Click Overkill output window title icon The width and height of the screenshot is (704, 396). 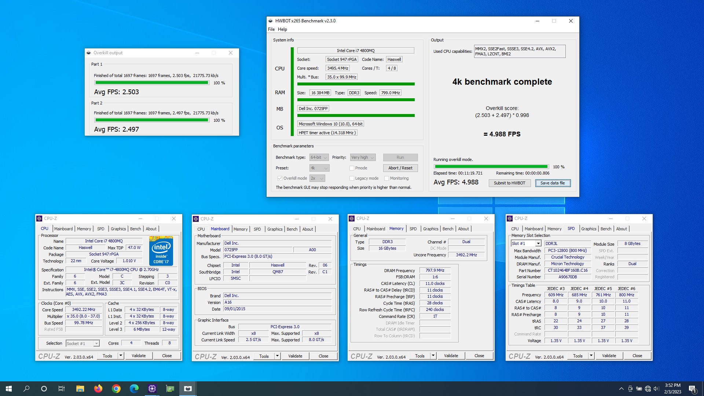(88, 53)
